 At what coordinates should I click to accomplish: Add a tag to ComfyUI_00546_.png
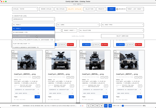[105, 97]
